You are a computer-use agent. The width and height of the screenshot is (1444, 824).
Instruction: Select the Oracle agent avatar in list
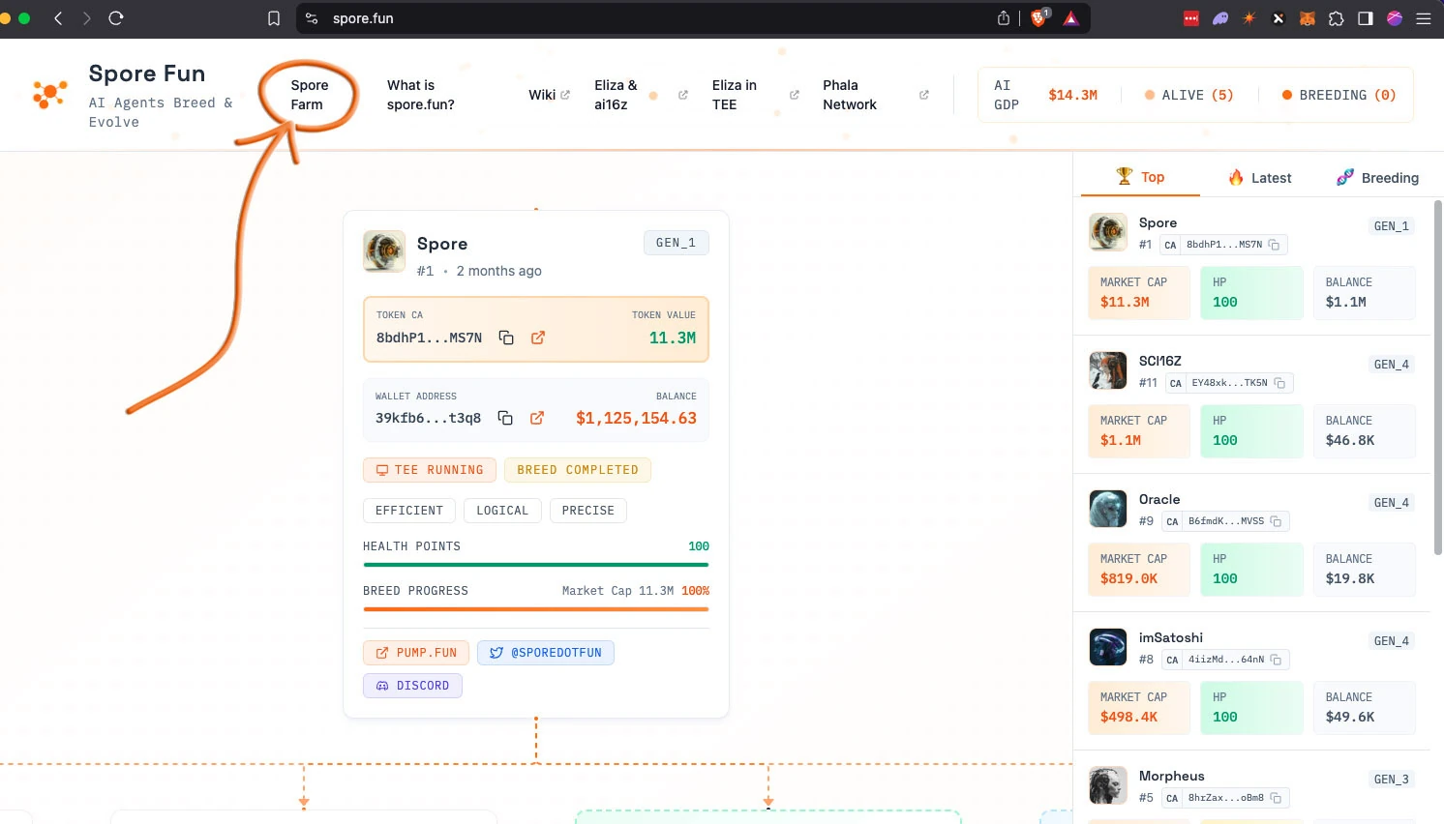point(1108,509)
